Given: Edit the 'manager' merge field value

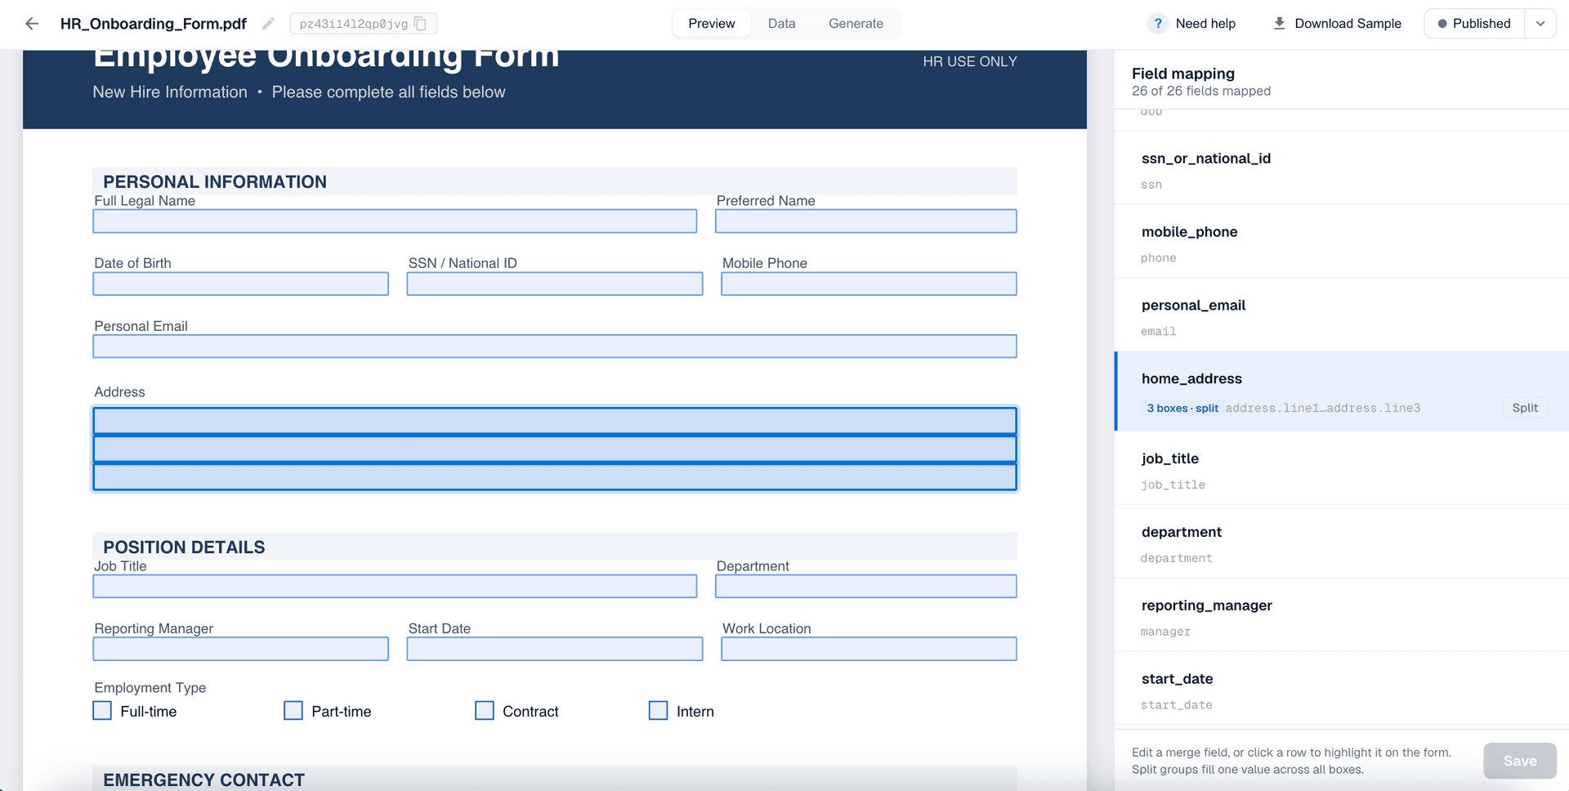Looking at the screenshot, I should point(1166,632).
